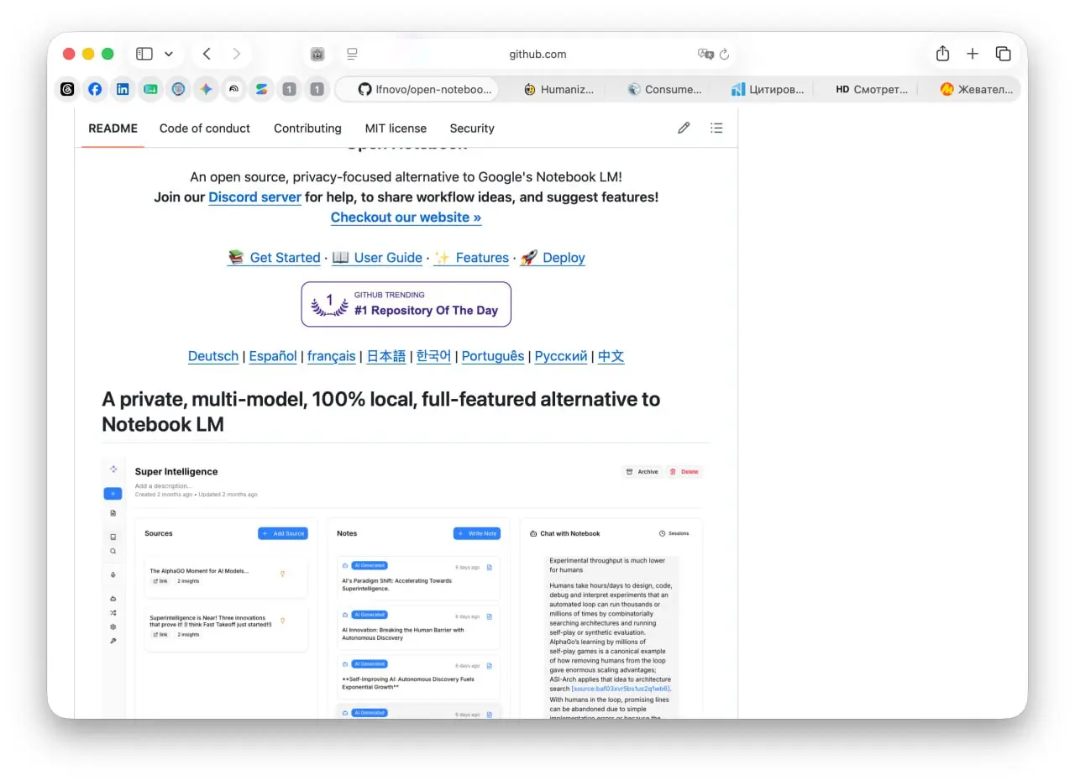Open the README outline list icon
Image resolution: width=1075 pixels, height=781 pixels.
pos(716,128)
